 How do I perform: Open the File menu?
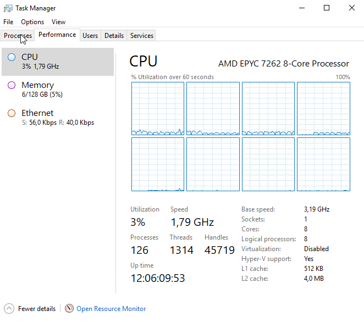coord(8,22)
